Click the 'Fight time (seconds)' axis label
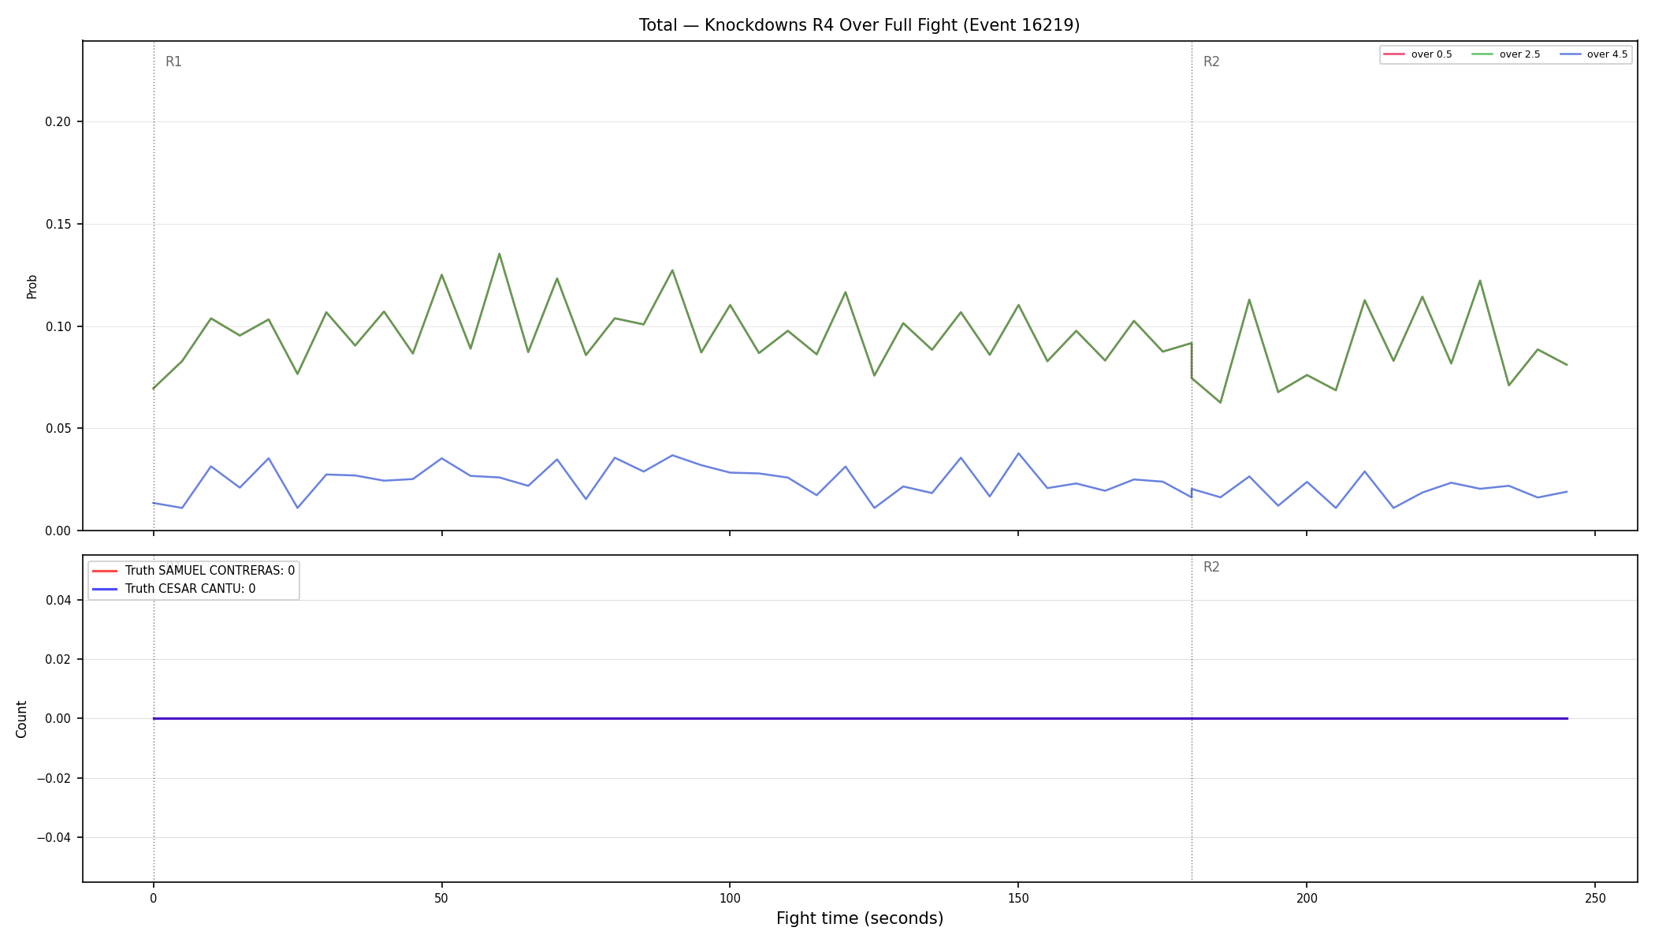Image resolution: width=1655 pixels, height=946 pixels. pyautogui.click(x=860, y=918)
